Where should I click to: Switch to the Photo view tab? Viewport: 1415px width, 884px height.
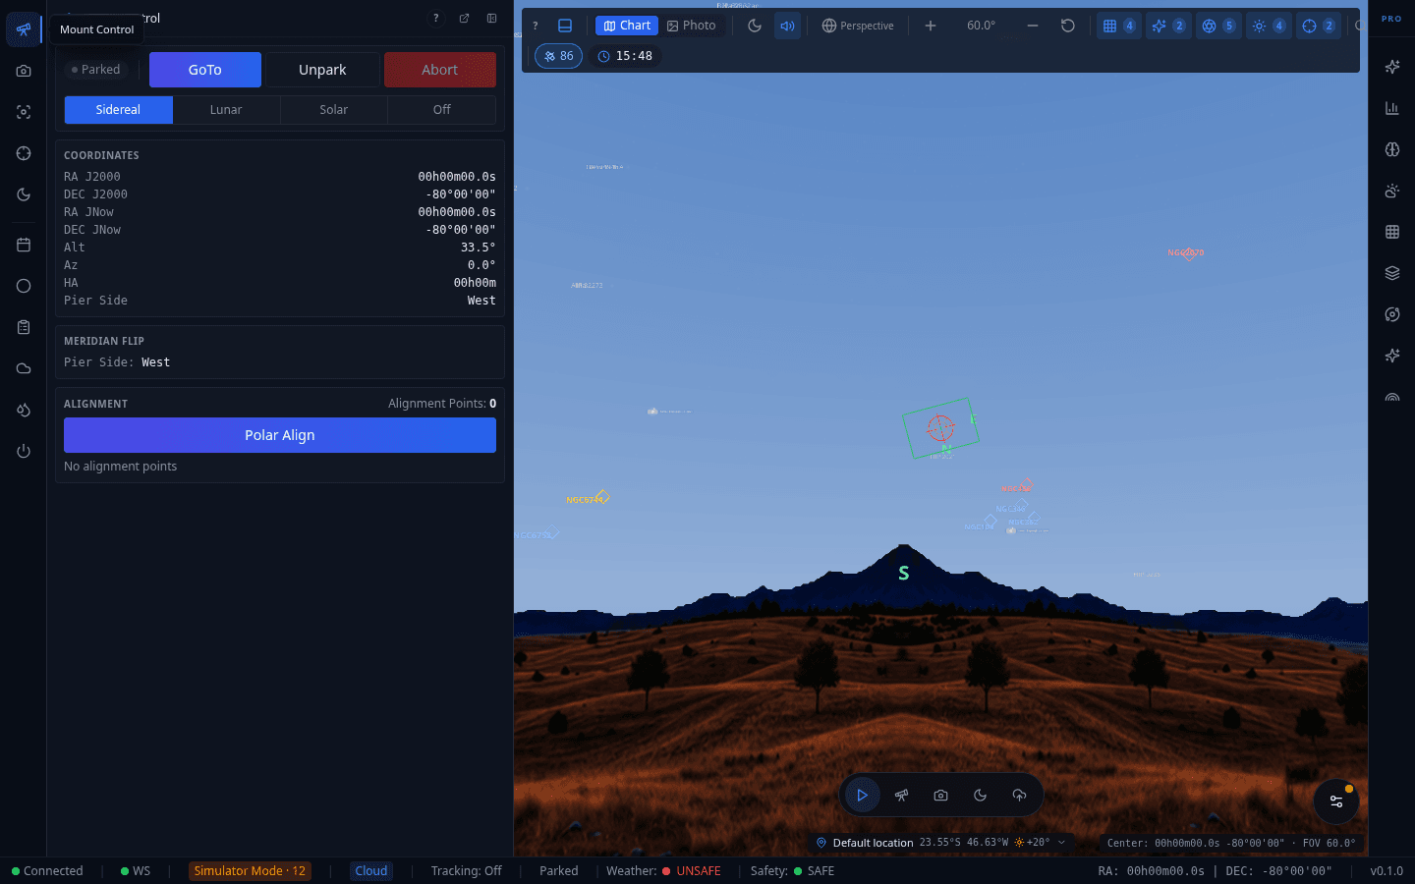692,26
